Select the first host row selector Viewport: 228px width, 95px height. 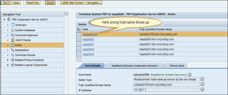(x=79, y=35)
